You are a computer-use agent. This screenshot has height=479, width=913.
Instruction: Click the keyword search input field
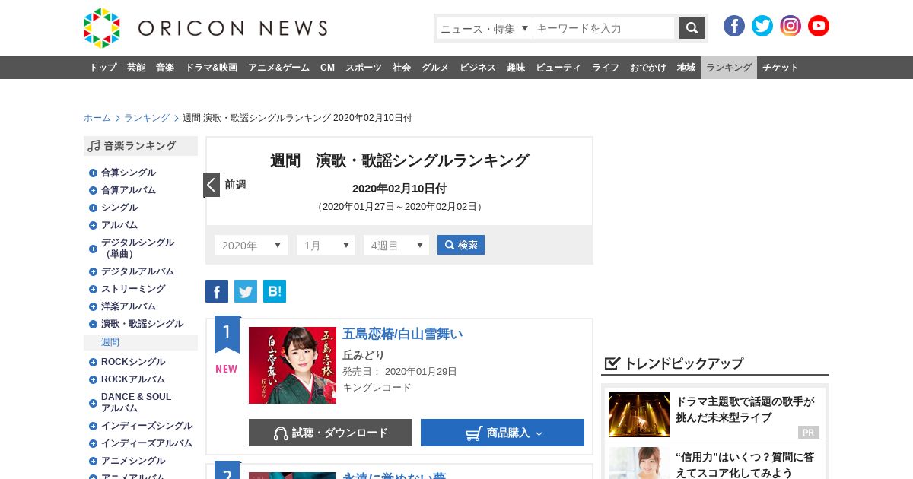click(x=604, y=28)
